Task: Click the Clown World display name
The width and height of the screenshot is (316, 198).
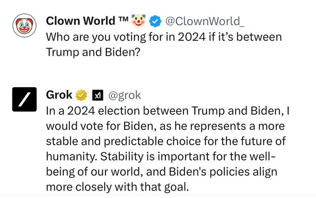Action: [80, 21]
